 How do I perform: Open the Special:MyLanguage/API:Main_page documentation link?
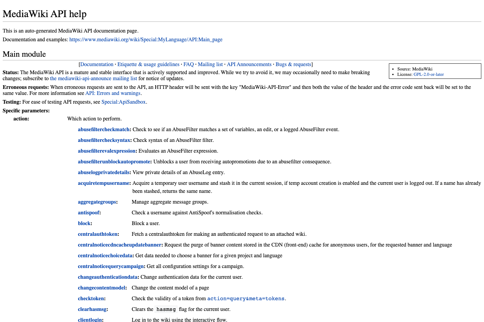[x=146, y=39]
